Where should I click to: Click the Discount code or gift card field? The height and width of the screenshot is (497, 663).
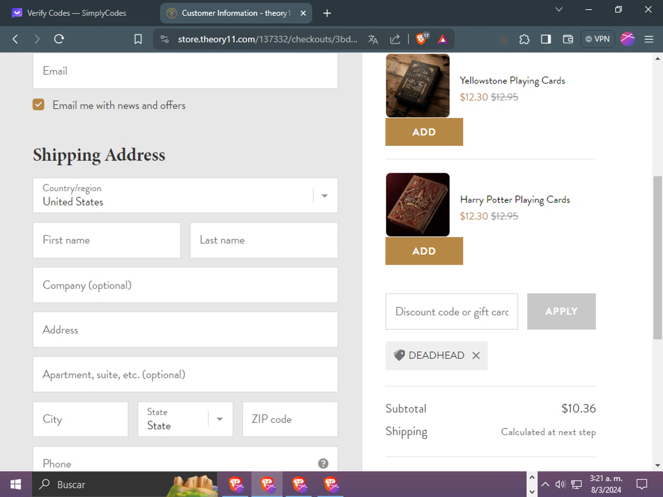tap(452, 311)
